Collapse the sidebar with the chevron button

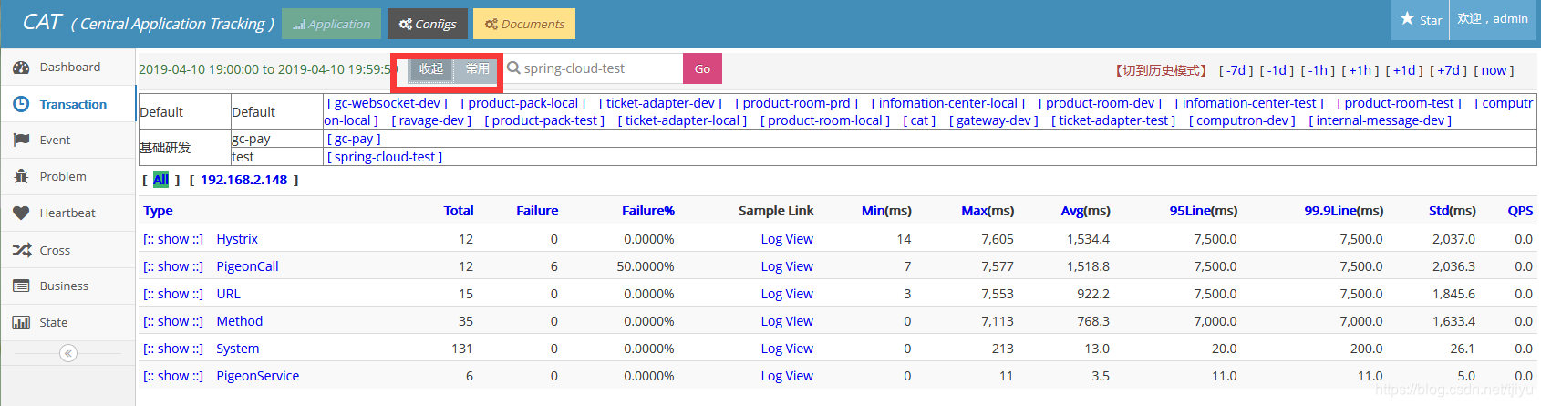[x=68, y=353]
